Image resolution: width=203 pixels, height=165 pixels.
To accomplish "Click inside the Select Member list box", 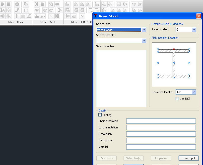I will tap(121, 78).
